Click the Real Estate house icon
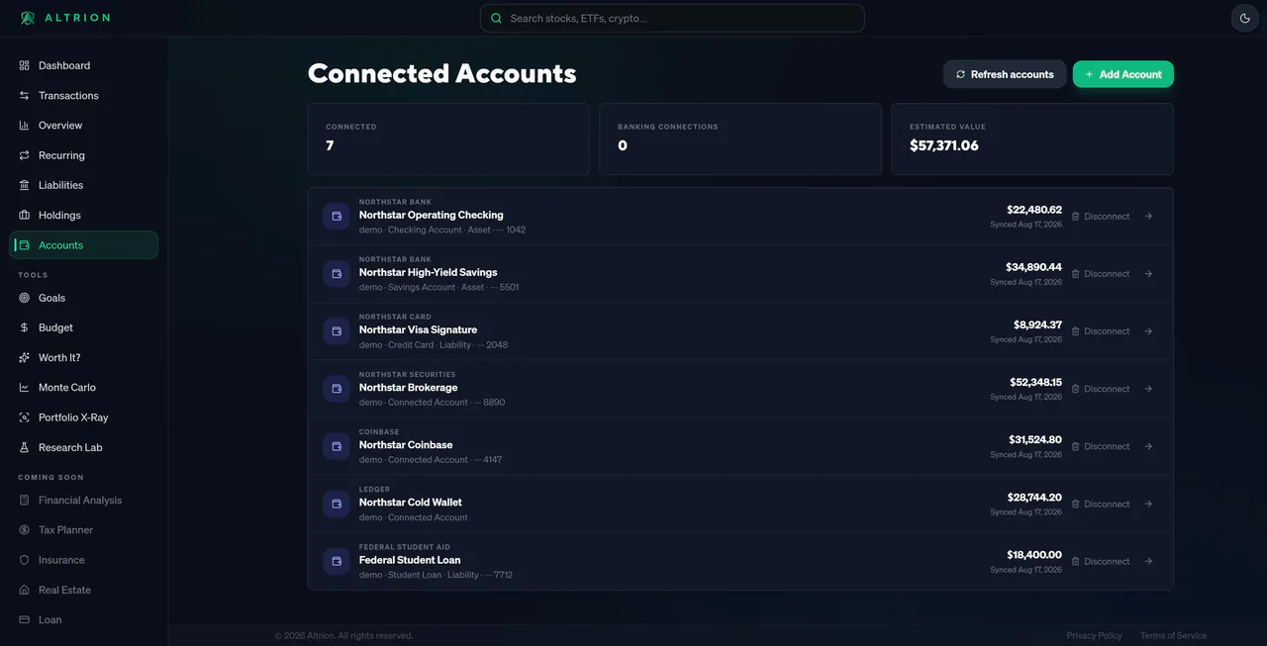1267x646 pixels. click(x=25, y=590)
